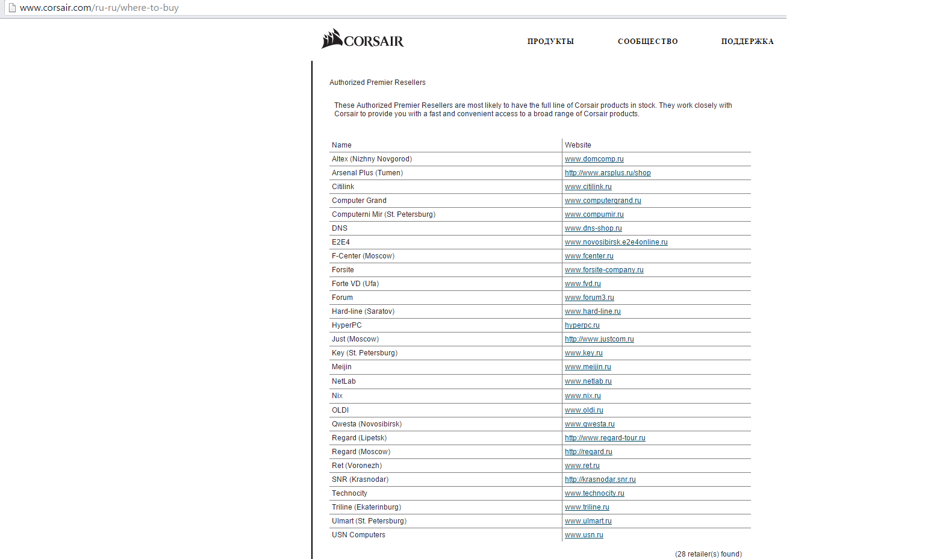
Task: Click the E2E4 name cell
Action: [x=446, y=242]
